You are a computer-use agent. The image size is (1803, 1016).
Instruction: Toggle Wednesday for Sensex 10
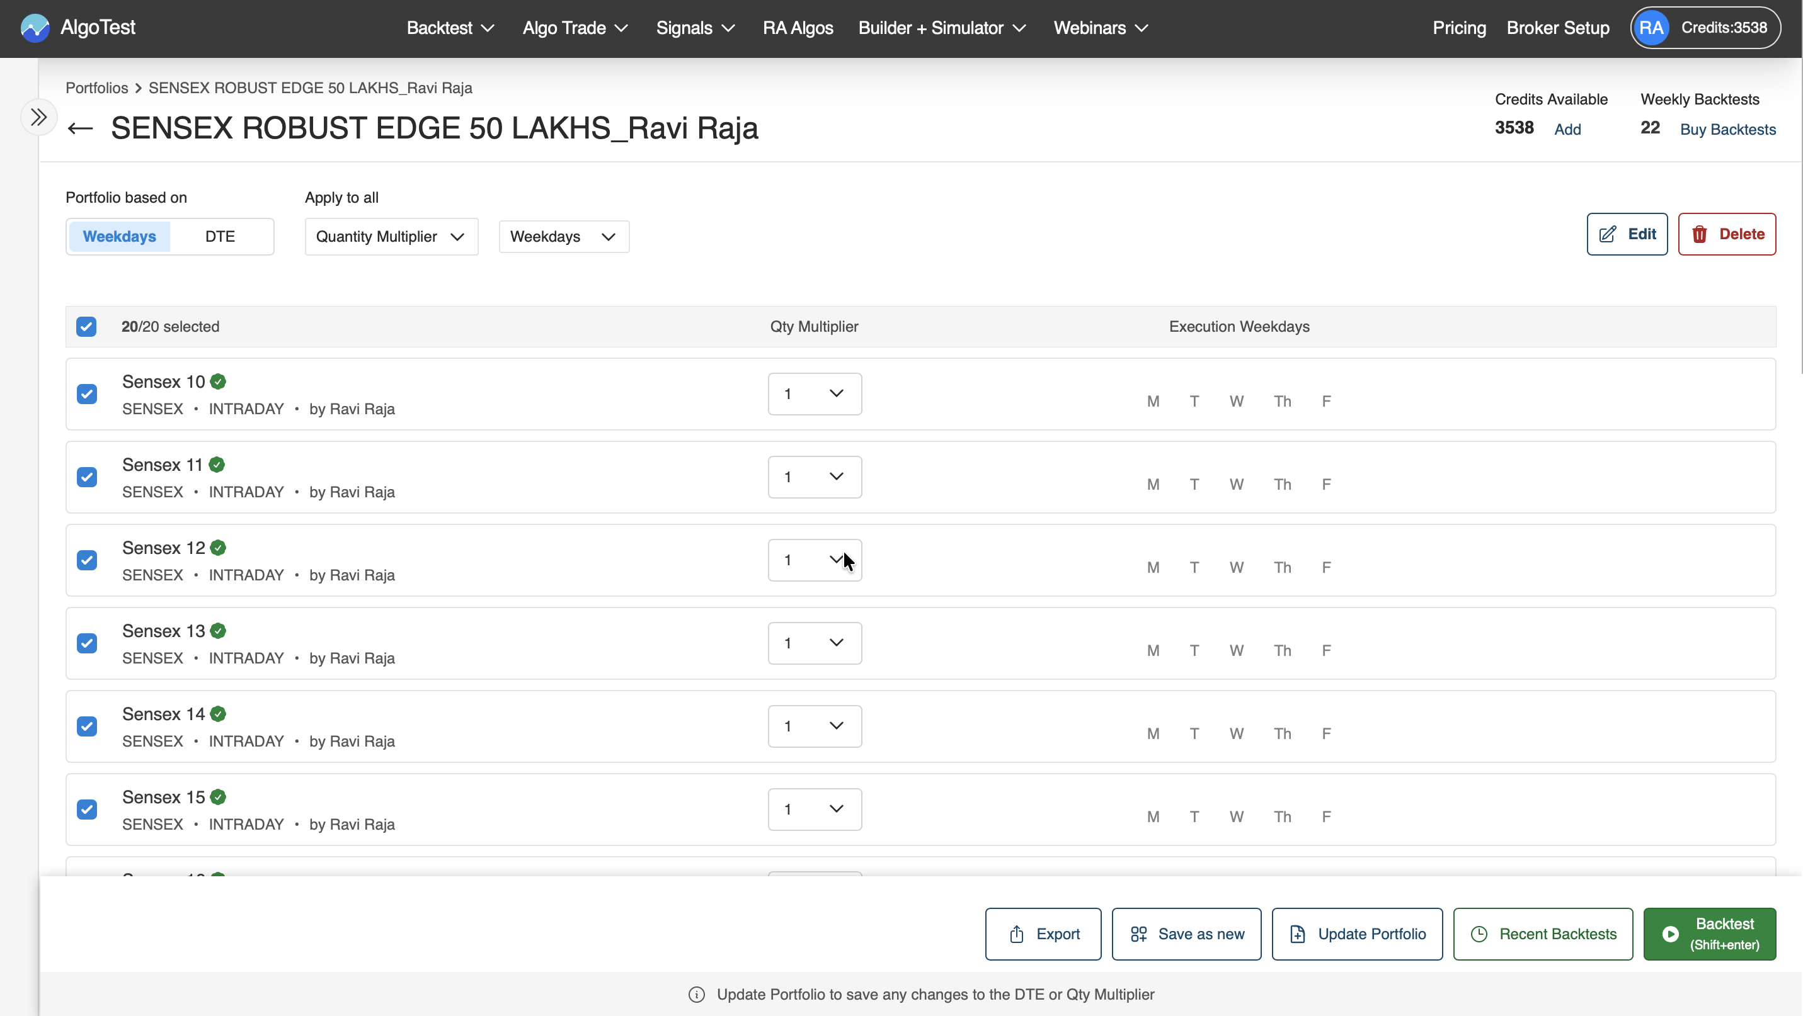(x=1236, y=402)
